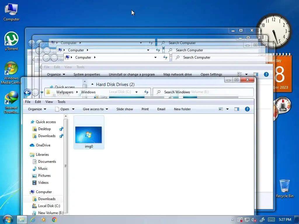Open recent pages dropdown beside Forward button
The height and width of the screenshot is (224, 299).
tap(42, 92)
